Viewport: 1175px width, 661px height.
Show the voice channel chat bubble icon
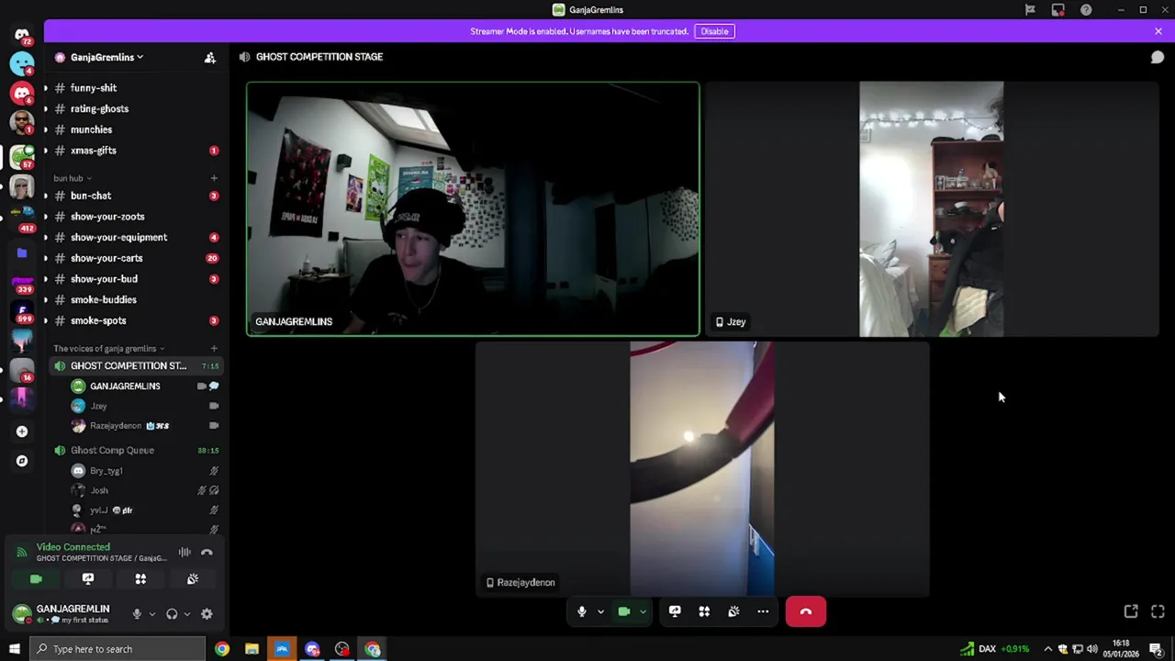coord(1157,57)
